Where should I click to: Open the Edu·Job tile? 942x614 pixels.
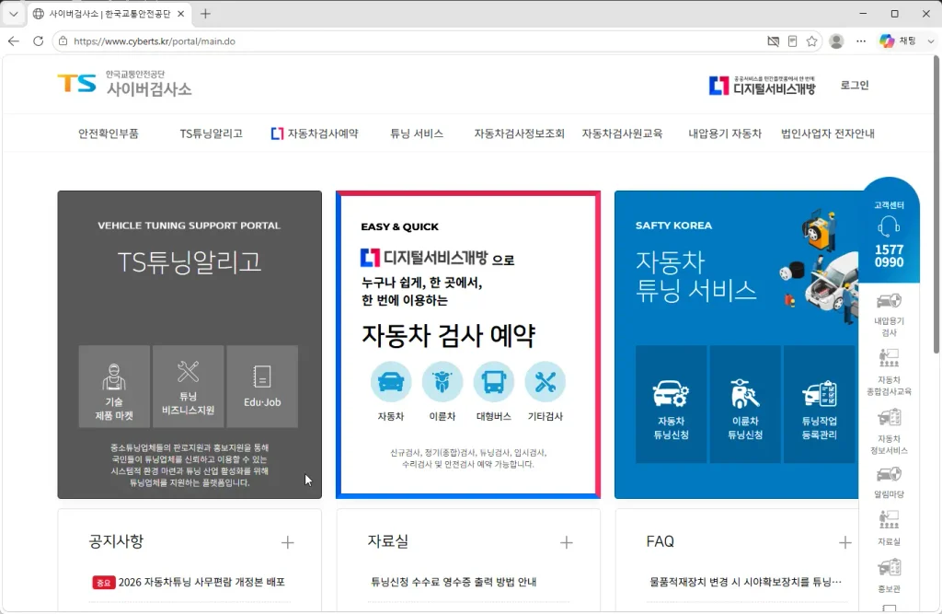tap(262, 387)
